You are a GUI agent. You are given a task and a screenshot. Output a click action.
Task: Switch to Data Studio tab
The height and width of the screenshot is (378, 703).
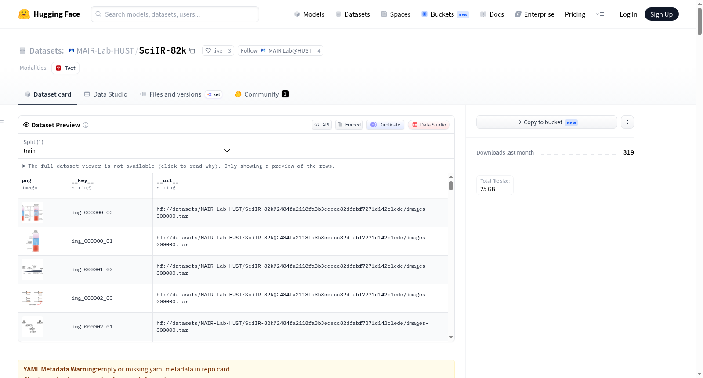coord(106,94)
